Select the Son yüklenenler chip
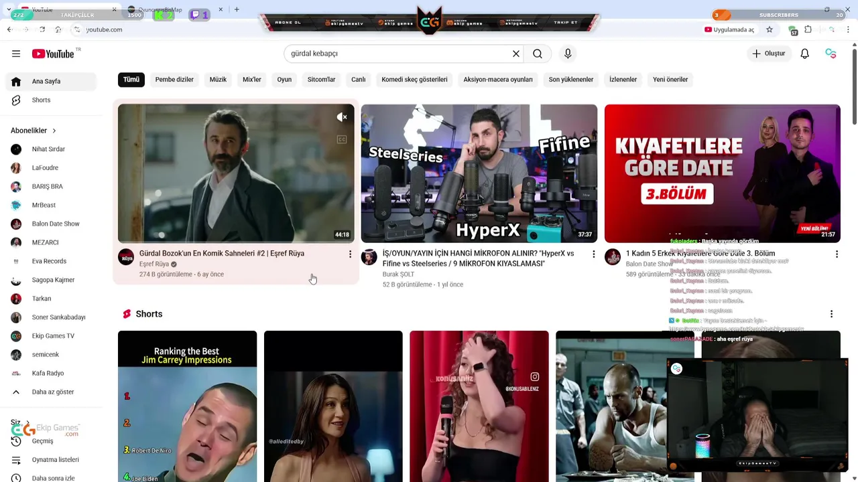The width and height of the screenshot is (858, 482). tap(571, 80)
